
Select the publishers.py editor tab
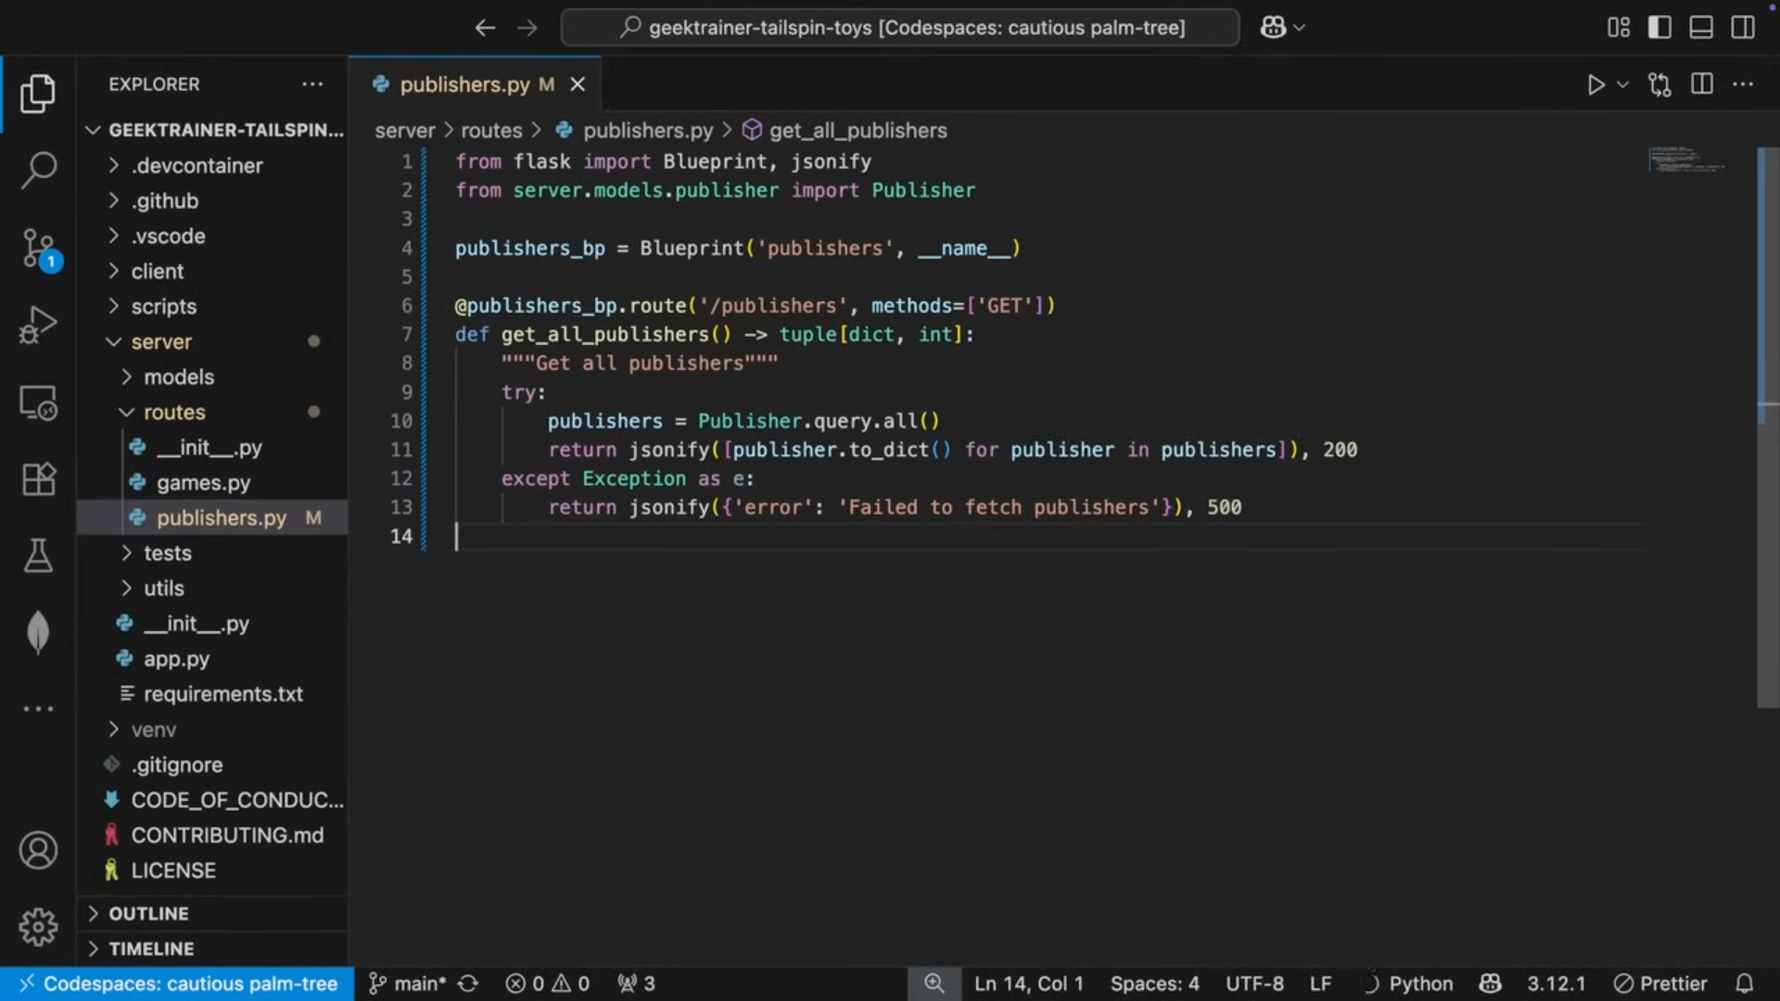pyautogui.click(x=464, y=84)
